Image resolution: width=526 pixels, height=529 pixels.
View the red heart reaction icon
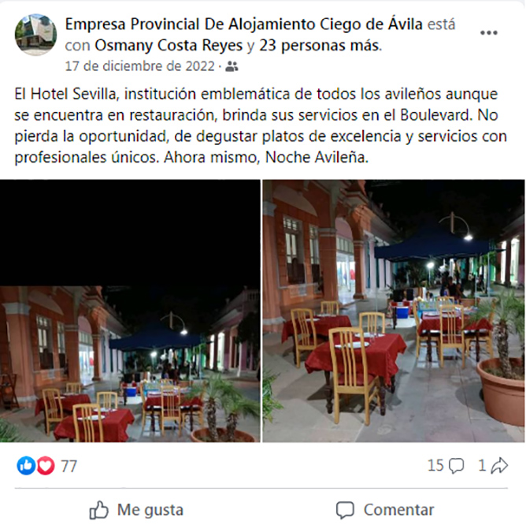click(x=46, y=466)
